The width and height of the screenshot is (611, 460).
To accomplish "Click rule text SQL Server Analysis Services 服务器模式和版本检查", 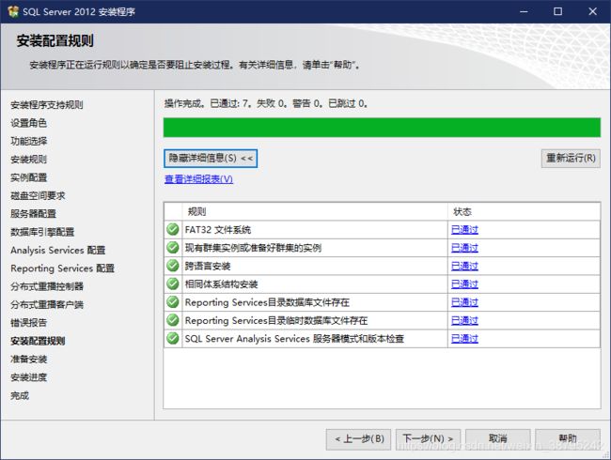I will click(294, 339).
